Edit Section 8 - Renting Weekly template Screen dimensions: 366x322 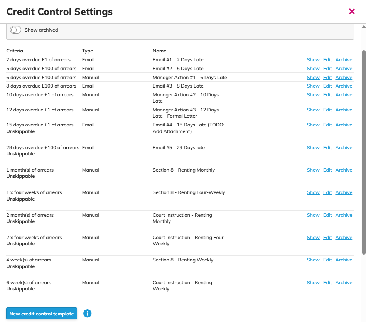tap(327, 260)
